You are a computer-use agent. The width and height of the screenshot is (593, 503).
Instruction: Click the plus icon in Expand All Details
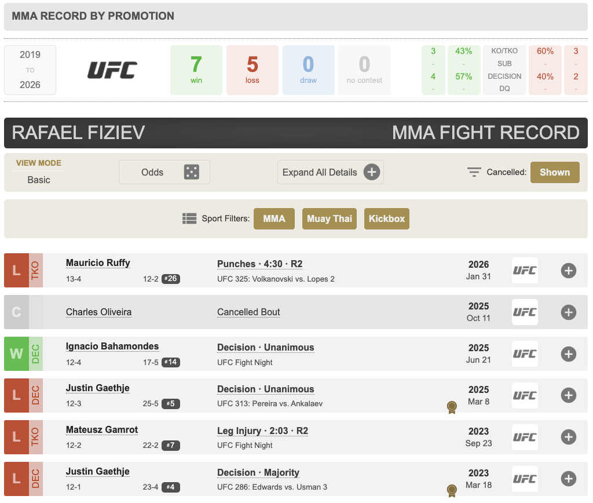pyautogui.click(x=372, y=172)
